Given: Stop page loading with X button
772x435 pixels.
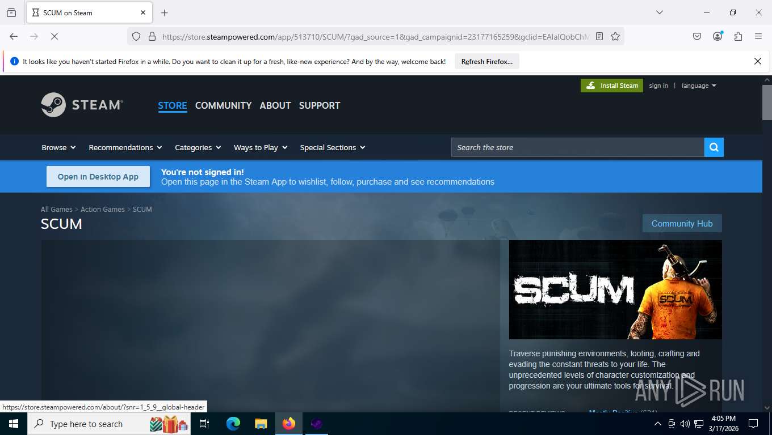Looking at the screenshot, I should [x=54, y=36].
